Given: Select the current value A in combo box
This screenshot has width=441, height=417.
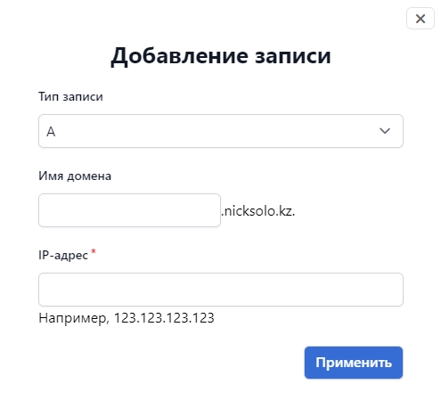Looking at the screenshot, I should [51, 132].
